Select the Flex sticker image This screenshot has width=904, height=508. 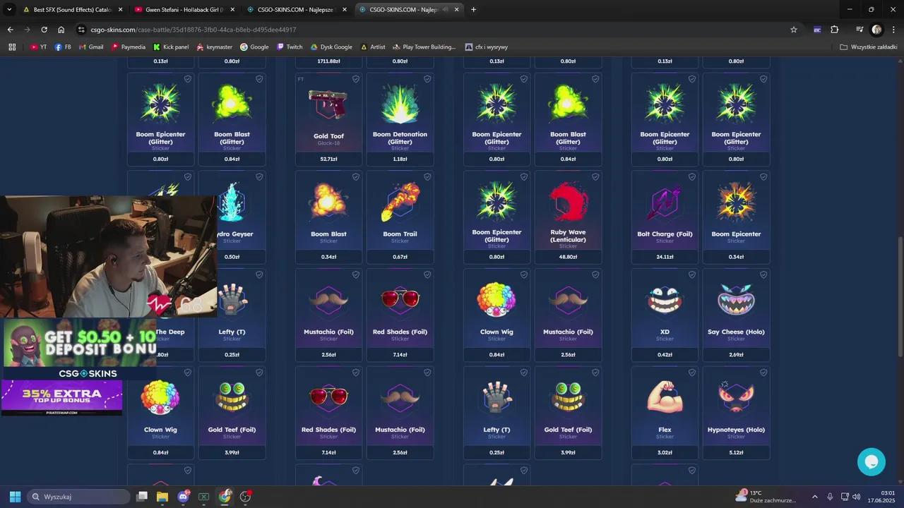pyautogui.click(x=665, y=397)
